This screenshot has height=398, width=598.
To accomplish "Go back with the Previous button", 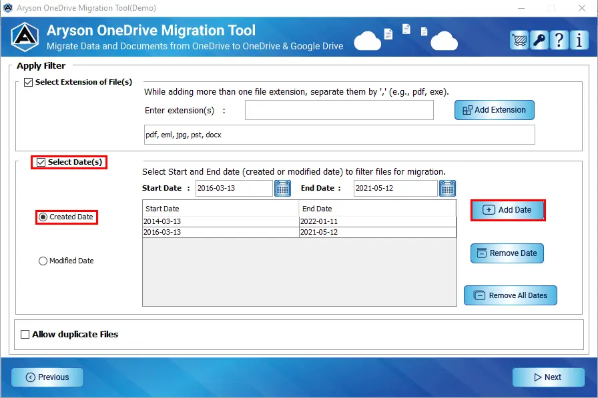I will [x=47, y=377].
